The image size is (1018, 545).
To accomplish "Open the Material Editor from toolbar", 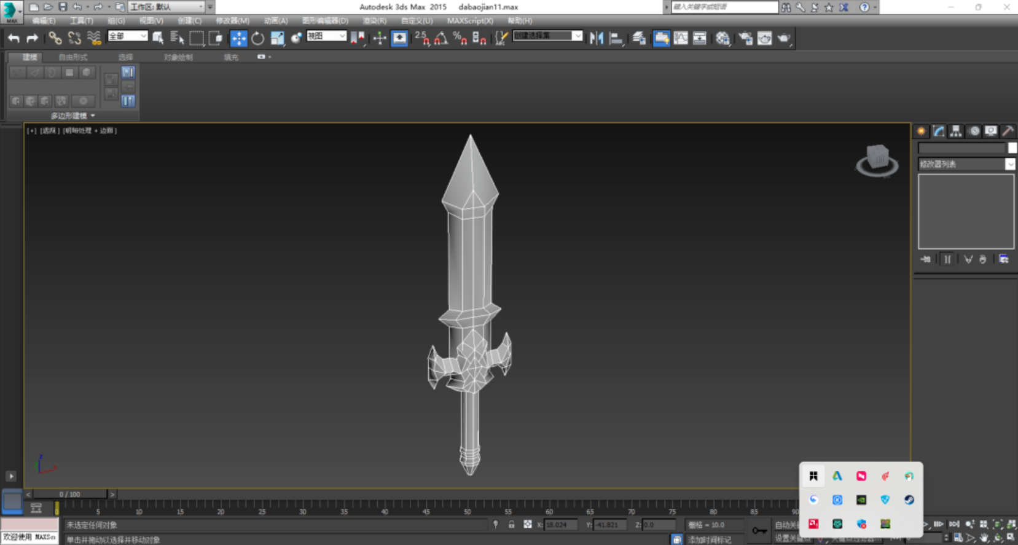I will (x=722, y=38).
